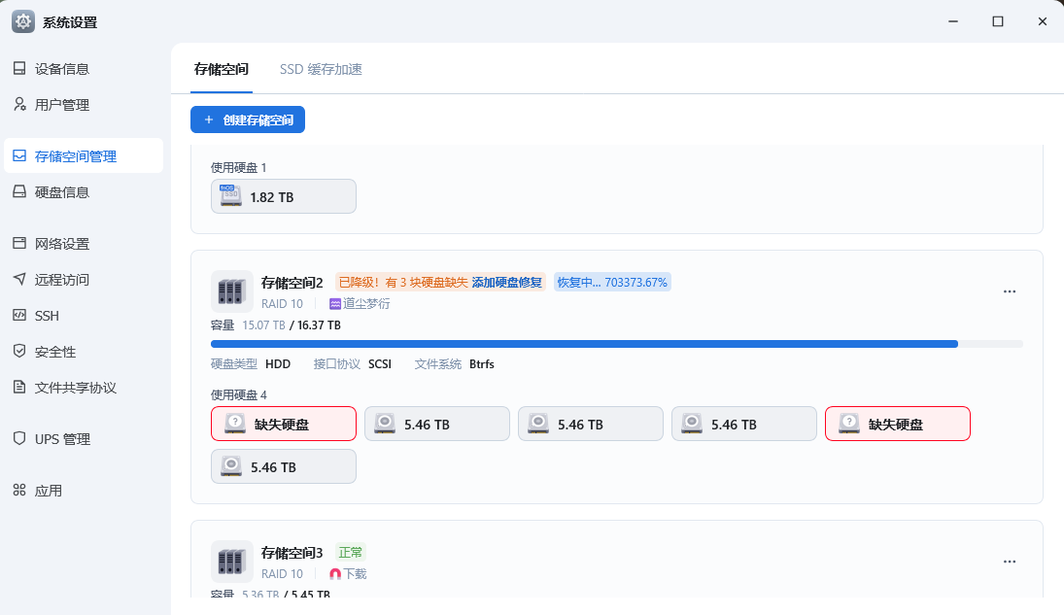Click the 设备信息 monitor icon

pyautogui.click(x=19, y=68)
